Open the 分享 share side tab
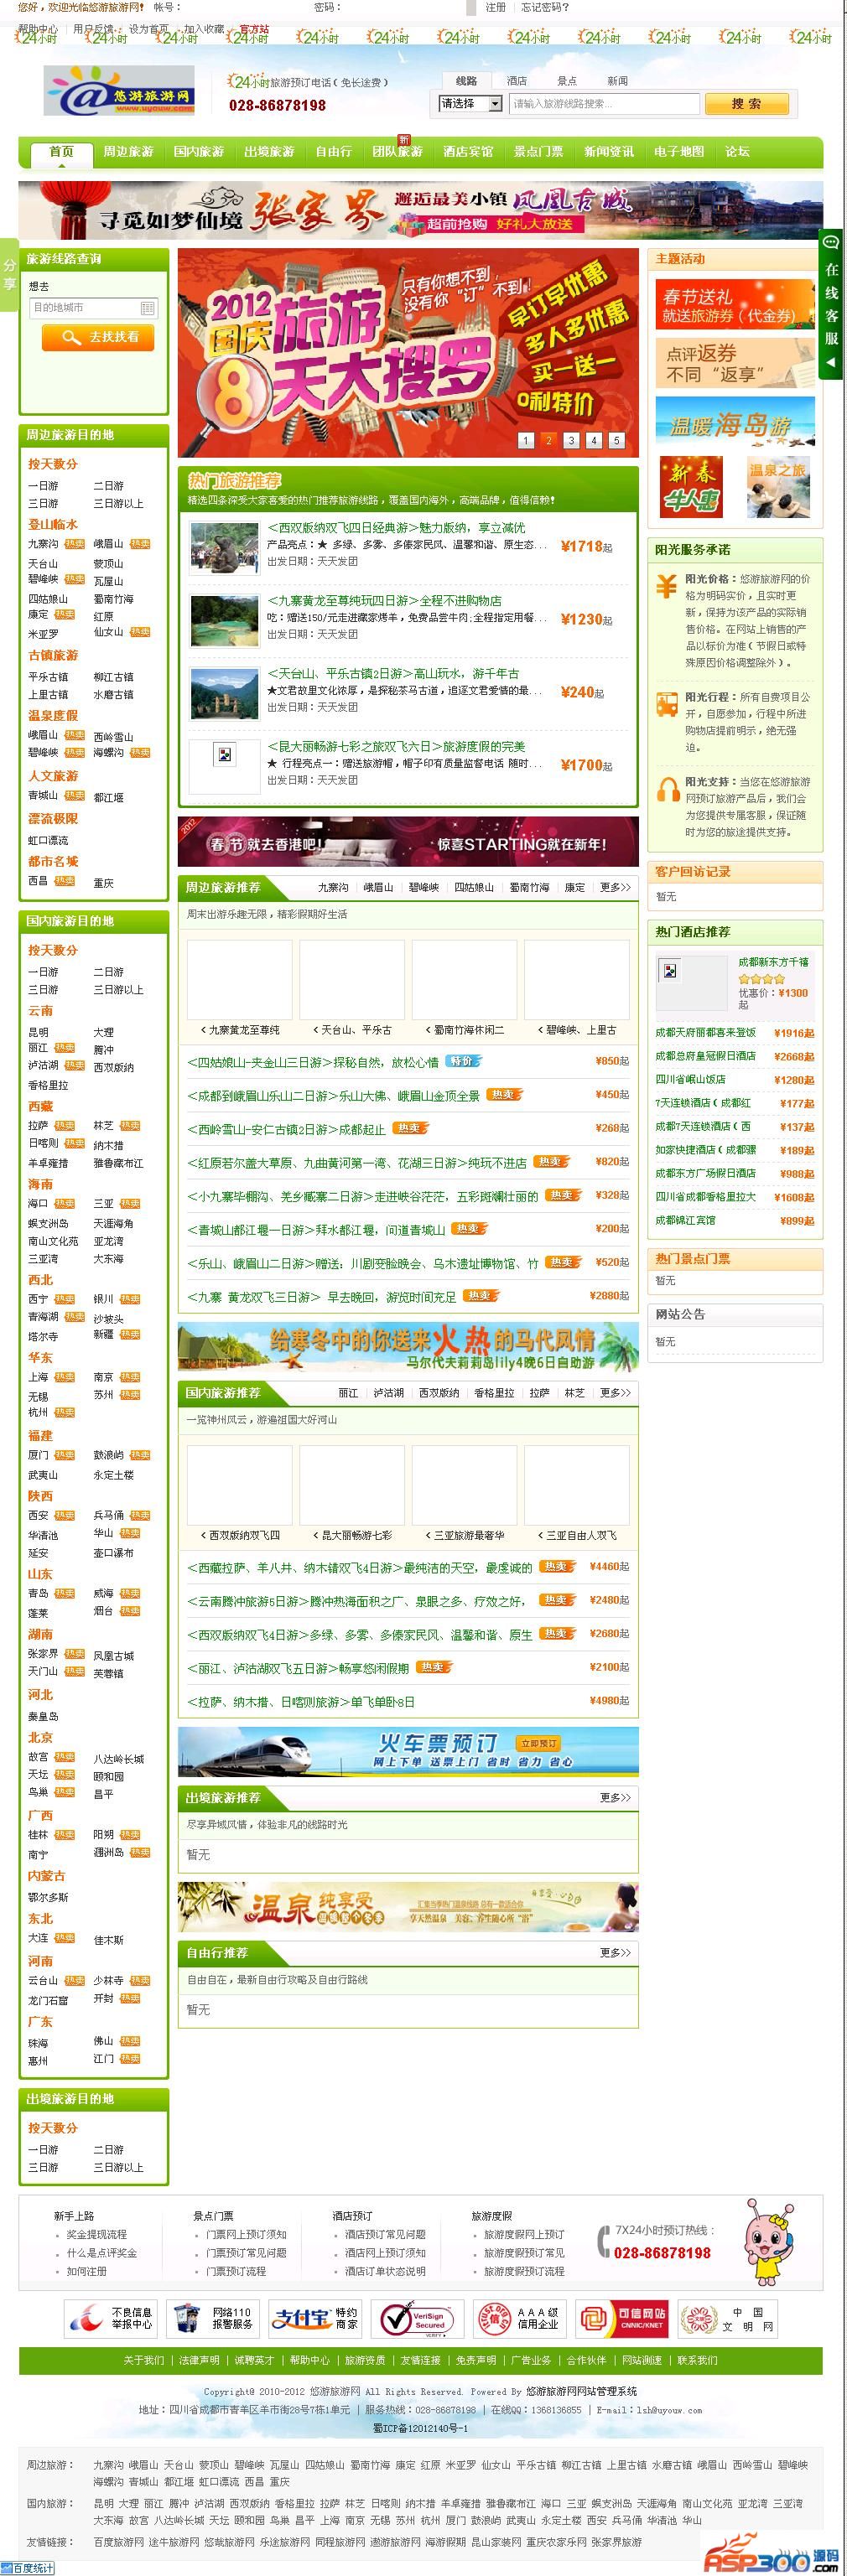Viewport: 847px width, 2576px height. (x=9, y=275)
